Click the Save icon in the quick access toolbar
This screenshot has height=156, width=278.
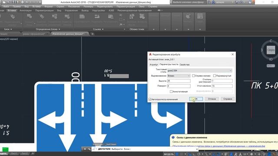pyautogui.click(x=13, y=2)
